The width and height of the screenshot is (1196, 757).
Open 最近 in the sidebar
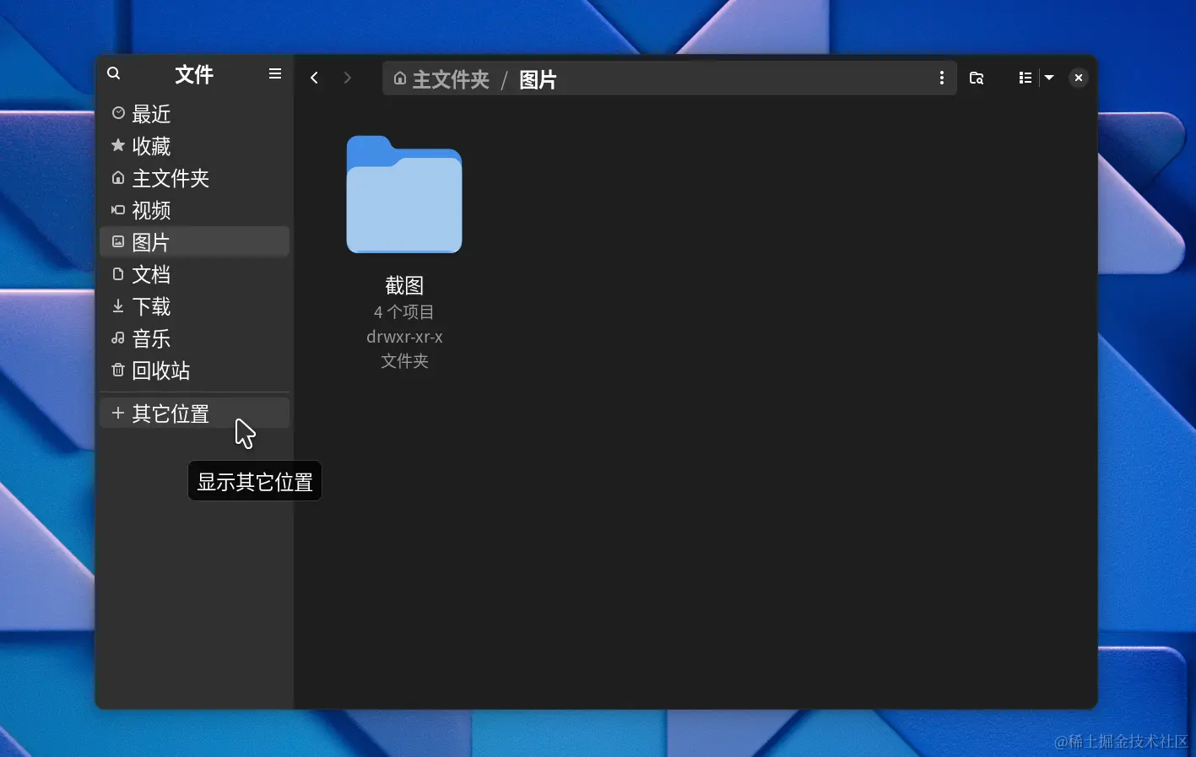[194, 114]
